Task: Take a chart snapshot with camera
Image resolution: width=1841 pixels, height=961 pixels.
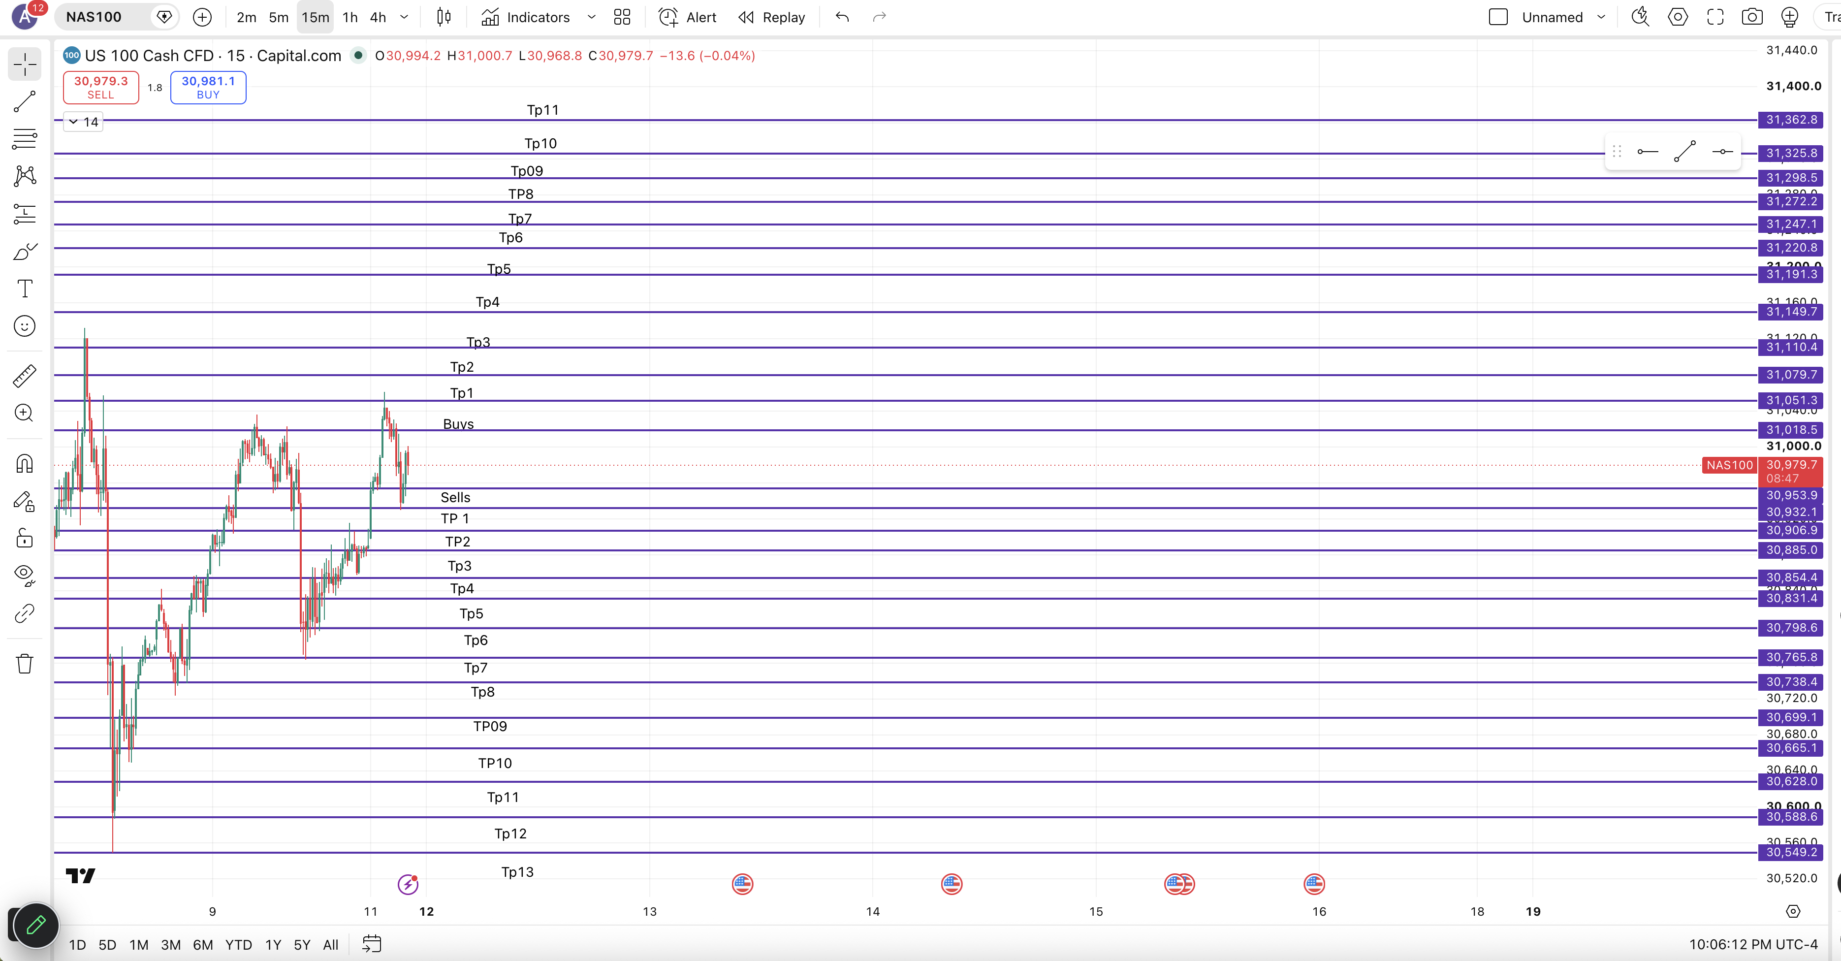Action: (1752, 17)
